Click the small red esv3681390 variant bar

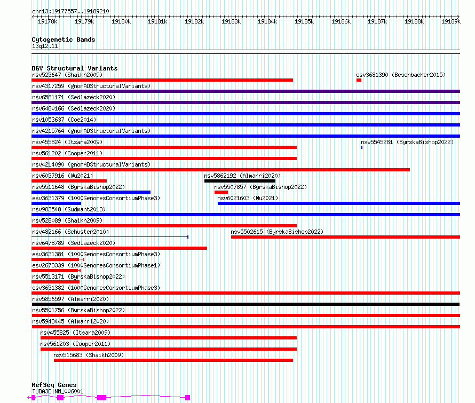[359, 80]
